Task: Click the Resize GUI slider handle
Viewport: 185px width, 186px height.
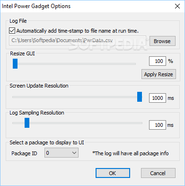Action: point(15,63)
